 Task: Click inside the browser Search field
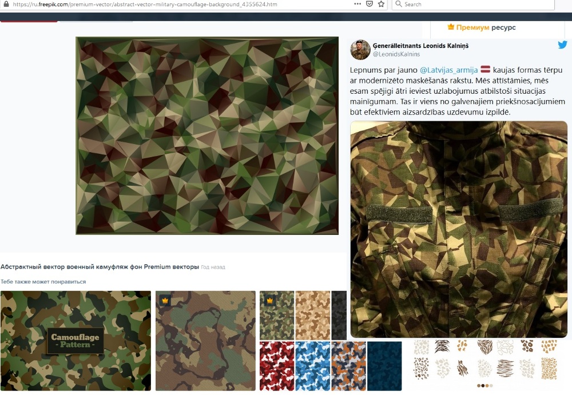pos(475,4)
